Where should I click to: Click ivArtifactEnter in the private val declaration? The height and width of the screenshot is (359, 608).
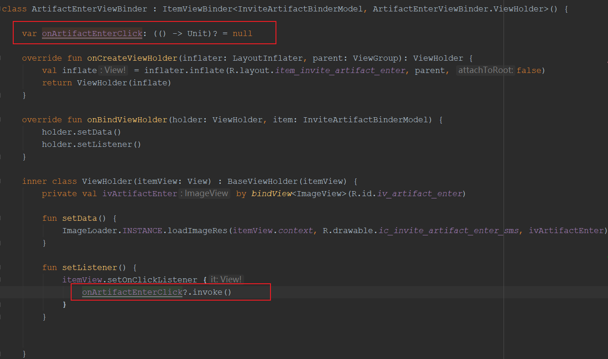coord(140,193)
